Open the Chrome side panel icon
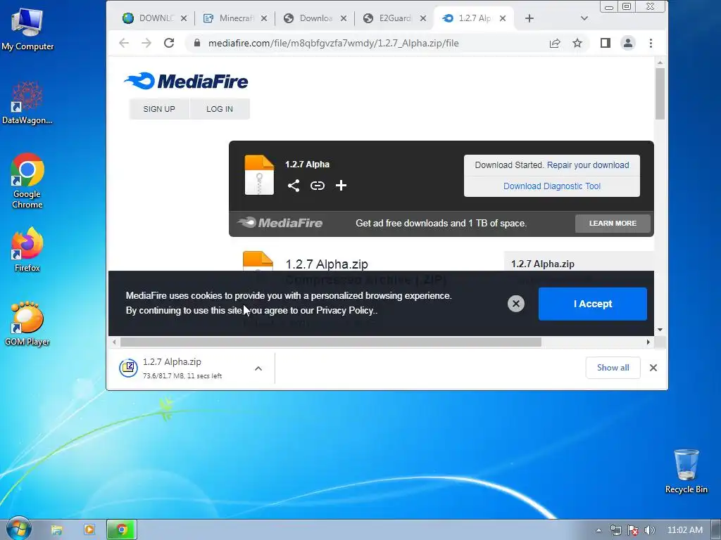The width and height of the screenshot is (721, 540). pos(605,43)
